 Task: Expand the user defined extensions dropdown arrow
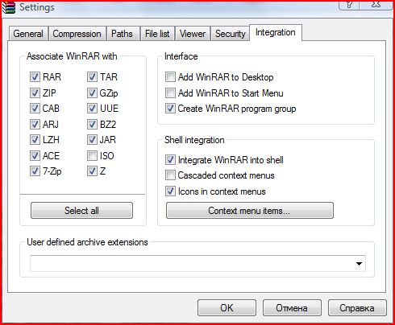[359, 264]
